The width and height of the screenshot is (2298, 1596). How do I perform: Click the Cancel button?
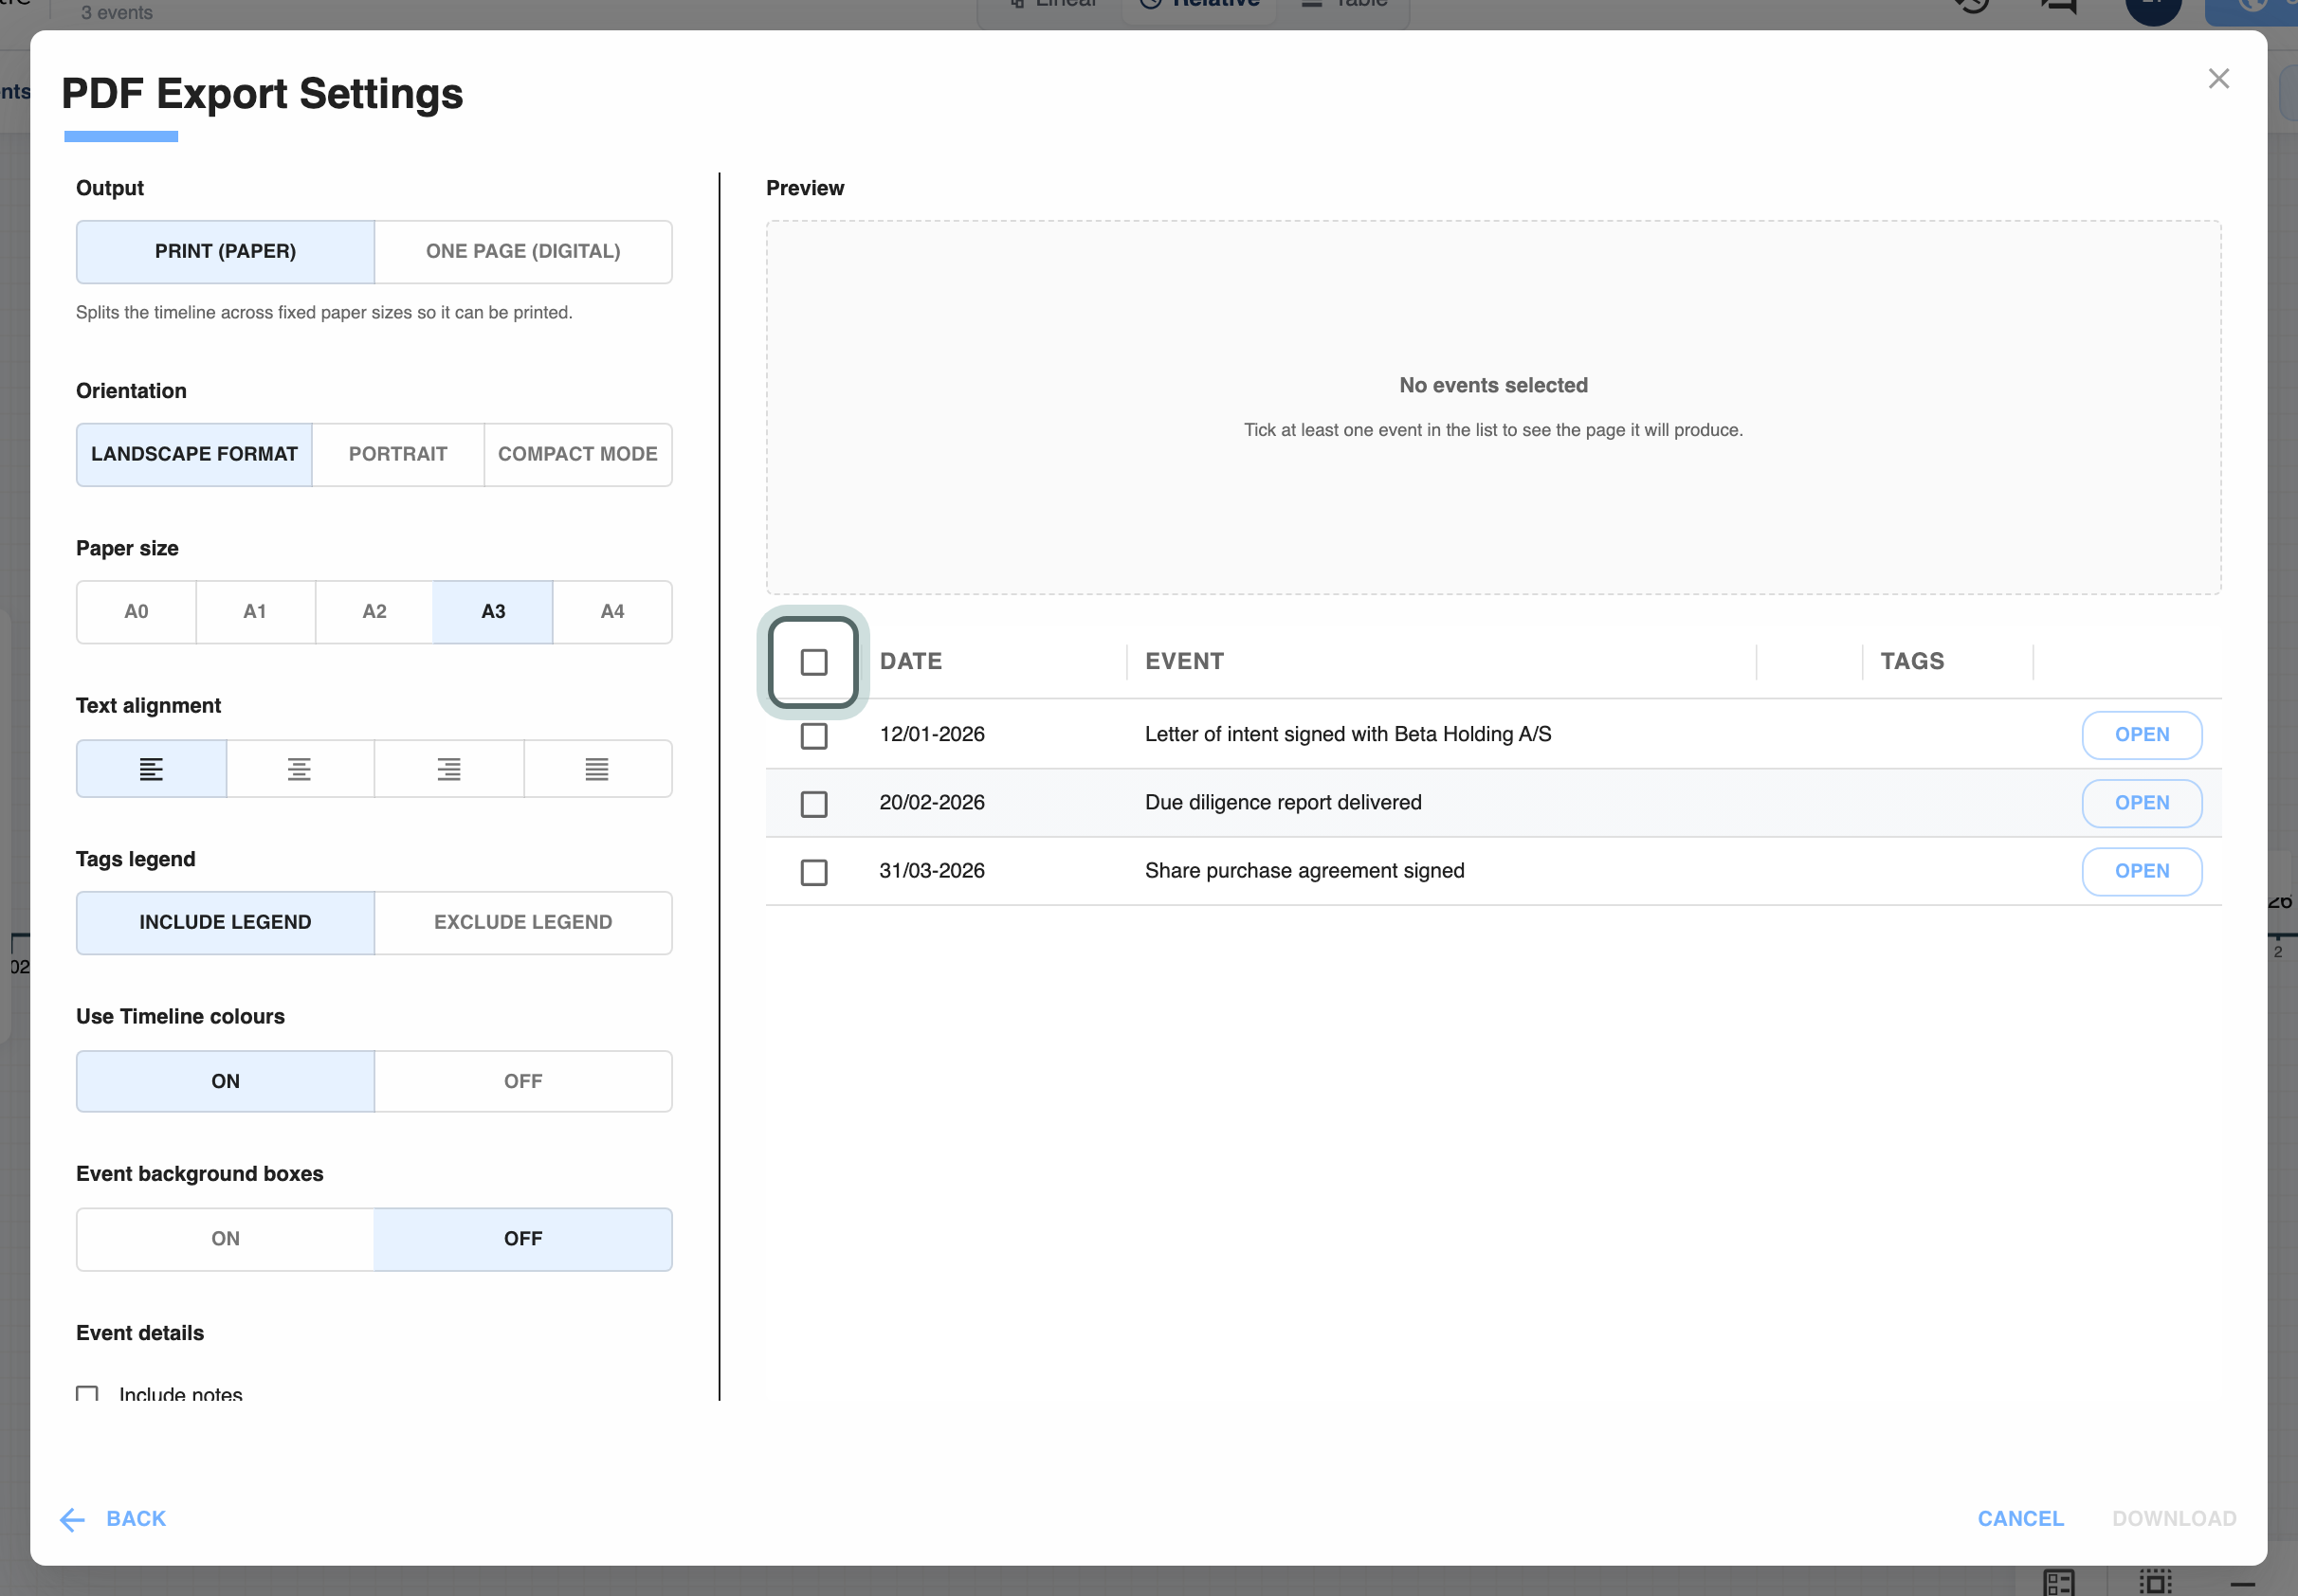click(x=2021, y=1519)
